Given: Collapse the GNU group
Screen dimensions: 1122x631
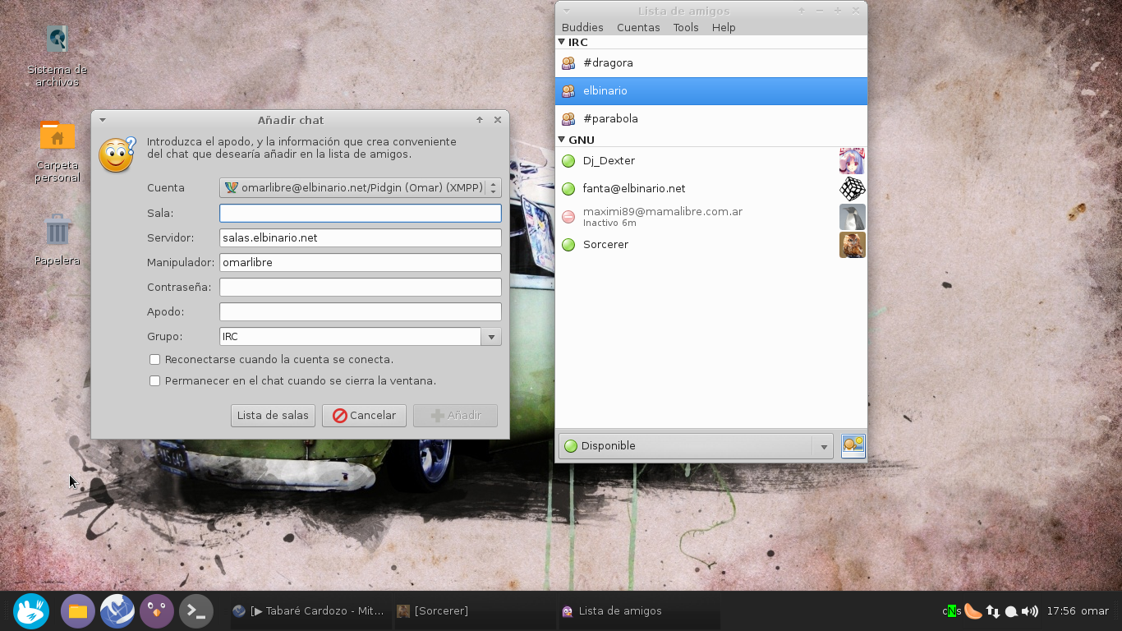Looking at the screenshot, I should pos(562,140).
